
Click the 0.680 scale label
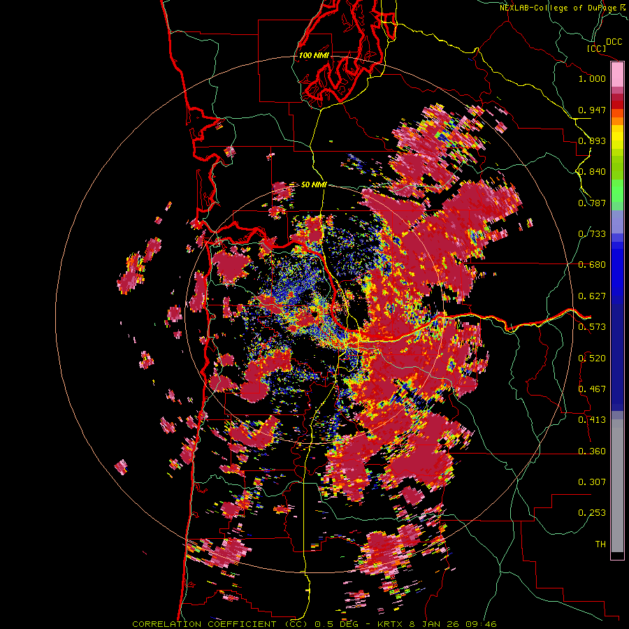pos(592,264)
